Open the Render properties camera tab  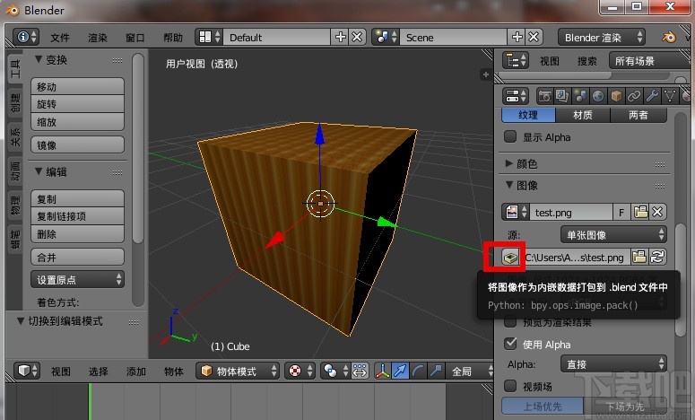coord(544,96)
